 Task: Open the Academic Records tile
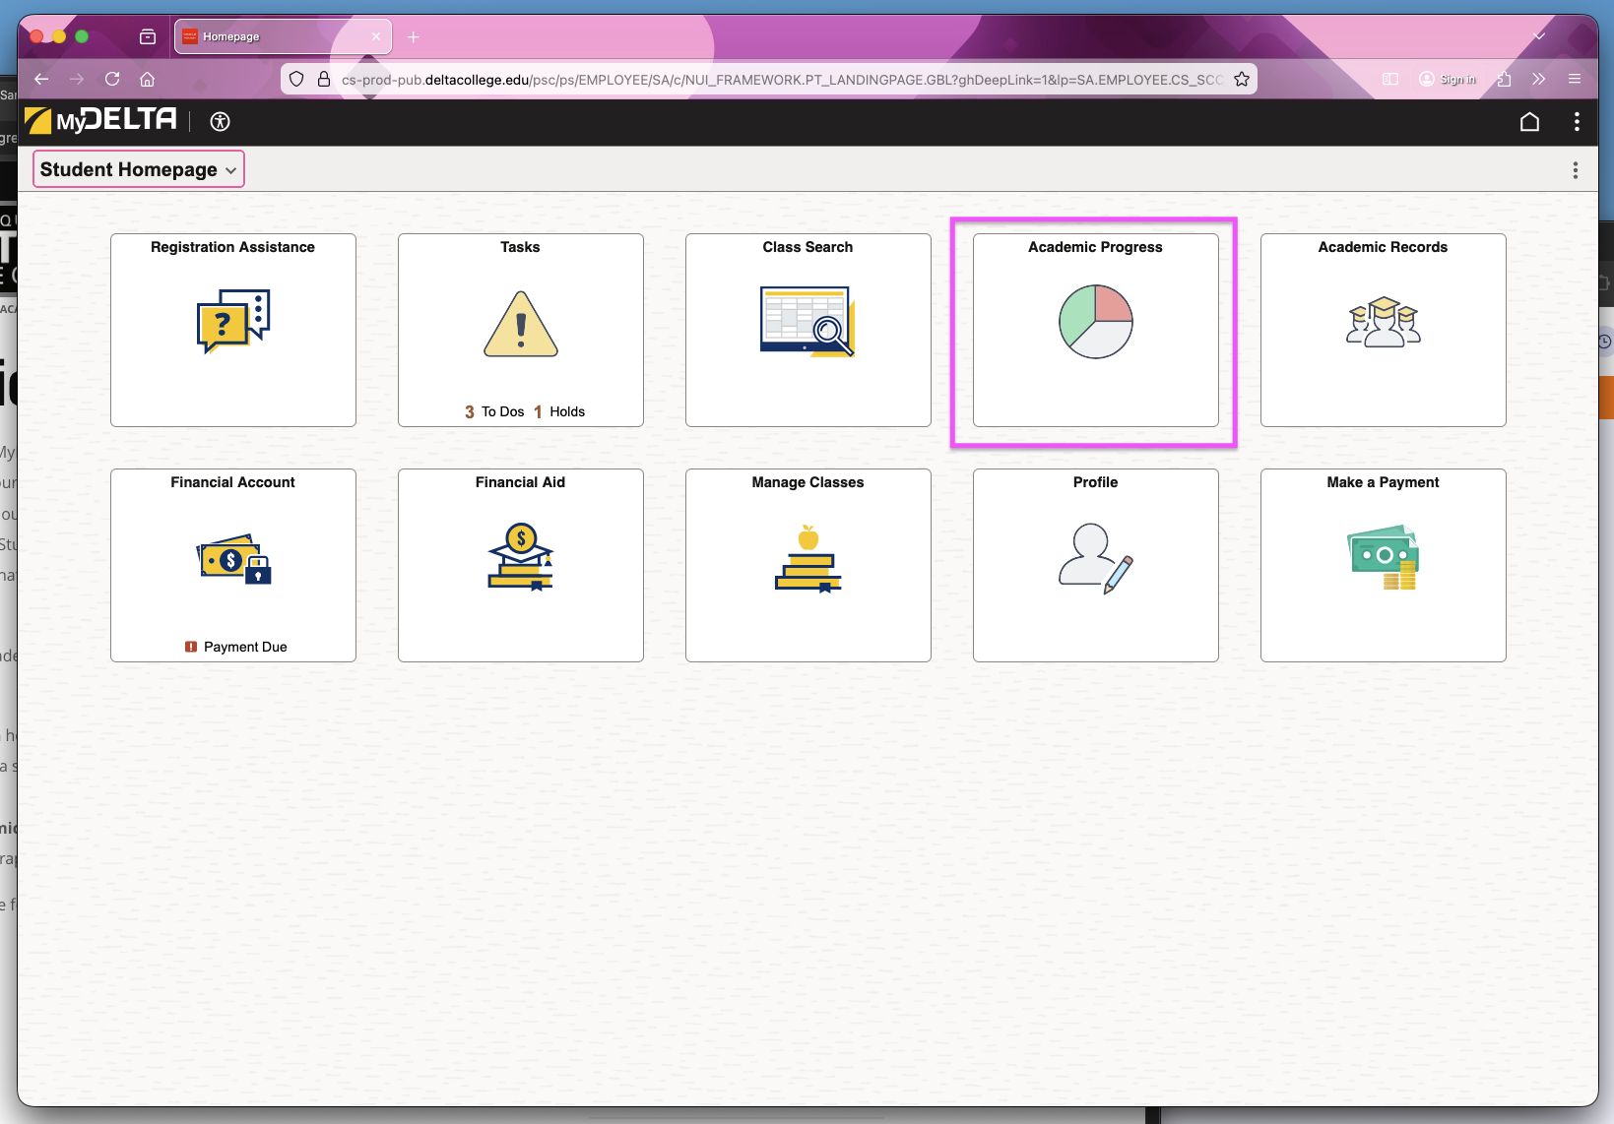pyautogui.click(x=1383, y=330)
